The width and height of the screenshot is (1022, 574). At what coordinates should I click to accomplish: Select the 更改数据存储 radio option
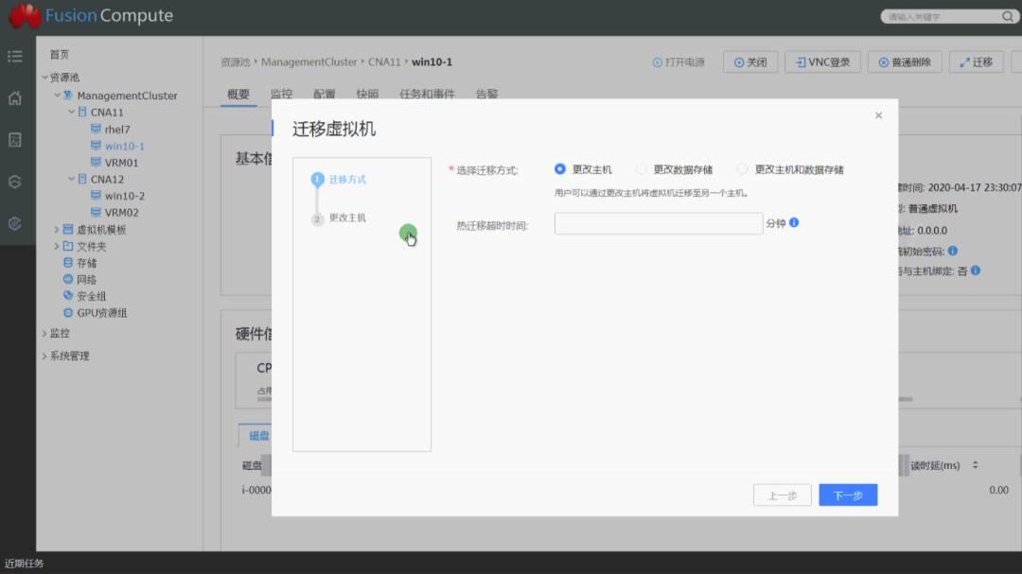pyautogui.click(x=642, y=168)
